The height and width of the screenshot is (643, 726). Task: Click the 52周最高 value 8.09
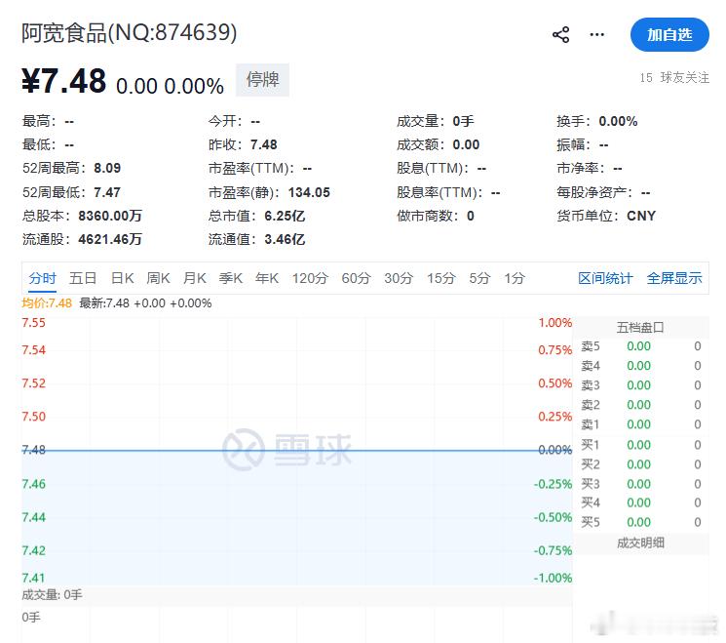pyautogui.click(x=107, y=168)
